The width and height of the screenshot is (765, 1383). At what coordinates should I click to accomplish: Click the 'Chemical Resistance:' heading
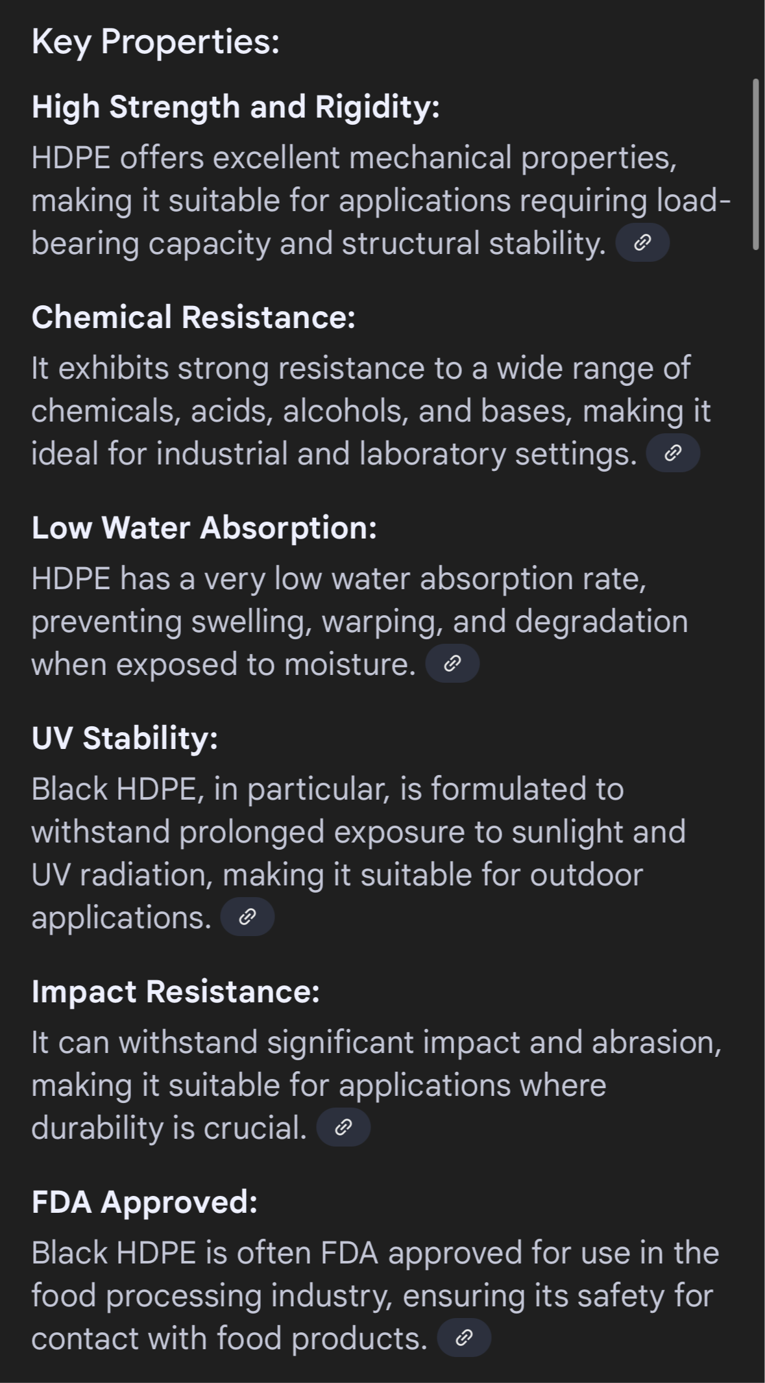193,317
